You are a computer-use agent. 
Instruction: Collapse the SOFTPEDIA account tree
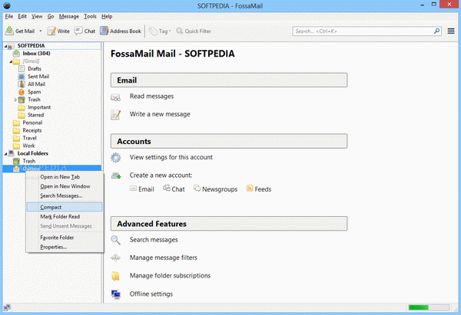point(5,46)
